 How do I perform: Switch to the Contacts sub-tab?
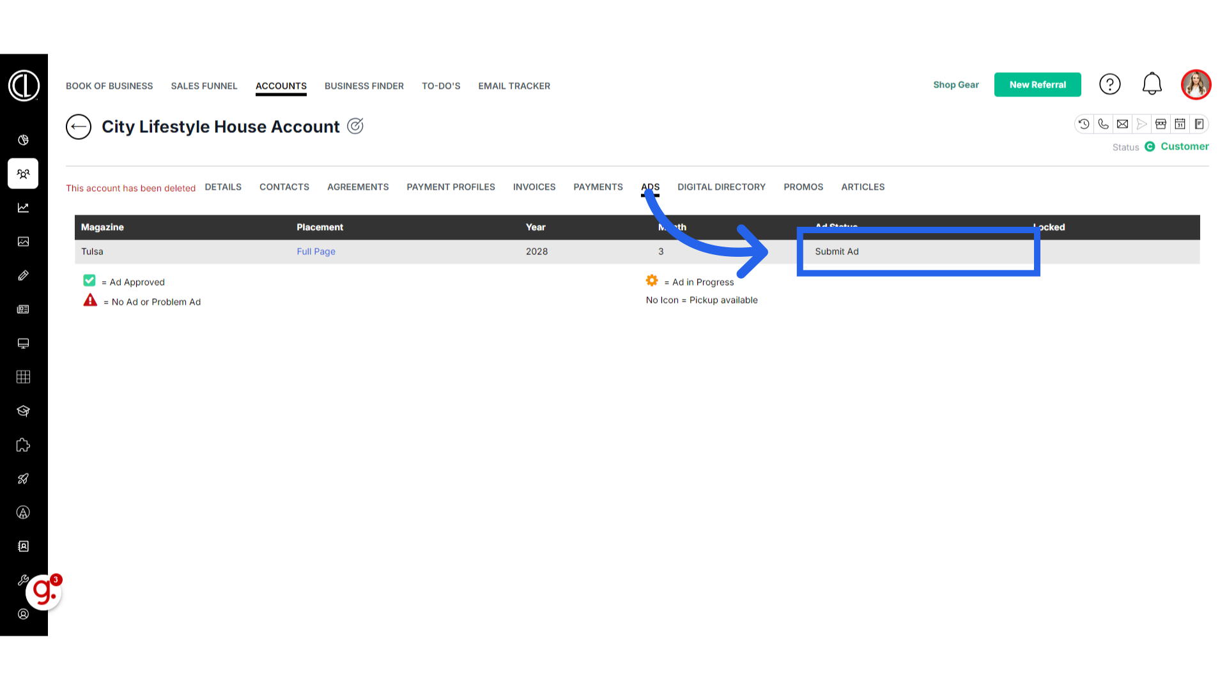[x=284, y=187]
